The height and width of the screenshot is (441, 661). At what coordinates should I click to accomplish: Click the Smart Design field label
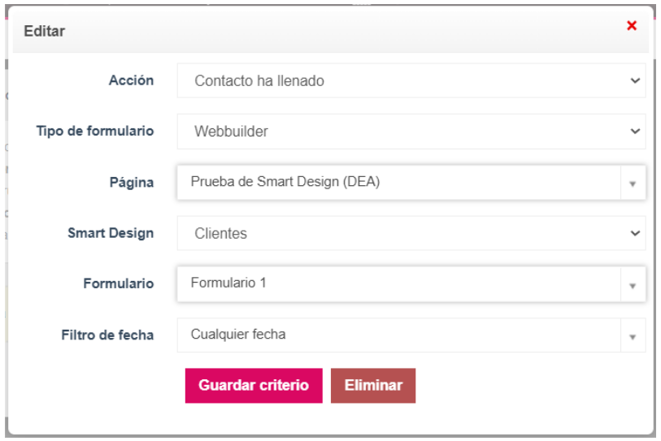click(x=111, y=233)
